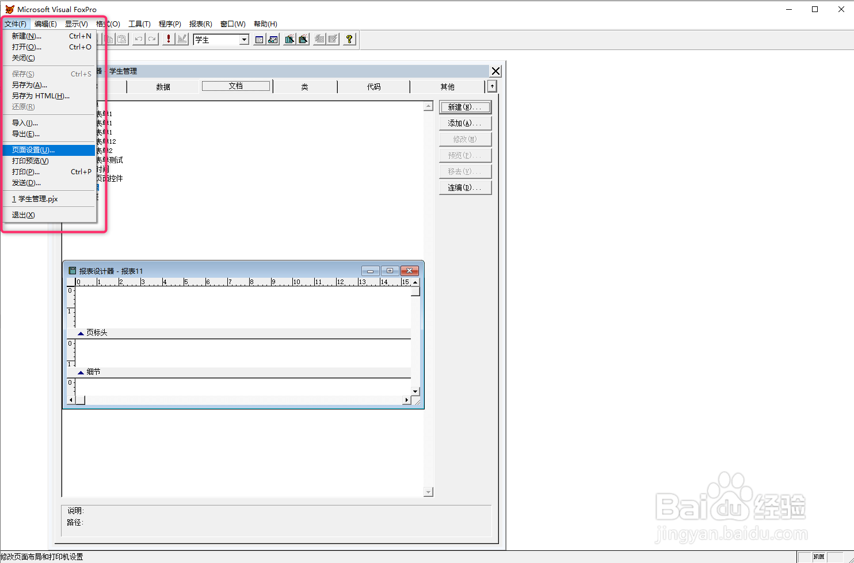The height and width of the screenshot is (563, 854).
Task: Click the AutoReport toolbar icon
Action: tap(333, 39)
